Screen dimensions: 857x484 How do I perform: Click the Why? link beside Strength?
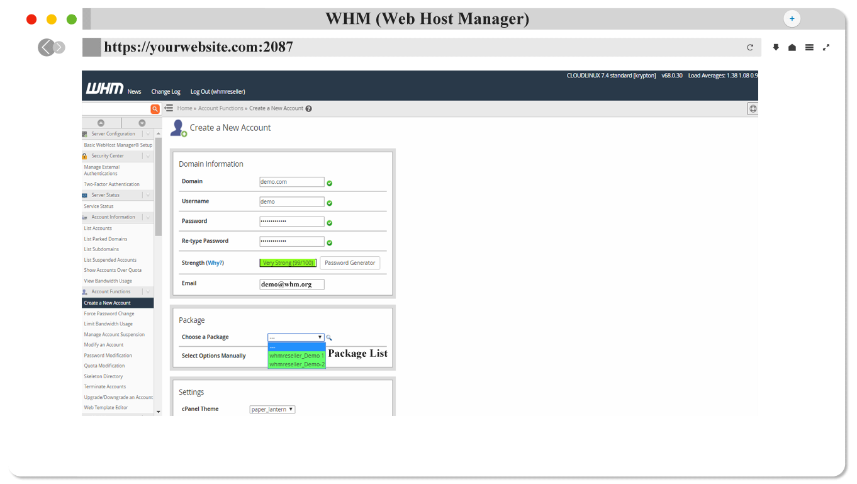point(215,263)
